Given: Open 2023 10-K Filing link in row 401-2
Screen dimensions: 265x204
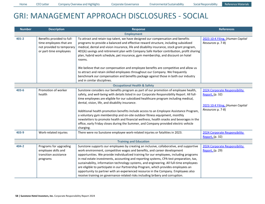Looking at the screenshot, I should point(214,39).
